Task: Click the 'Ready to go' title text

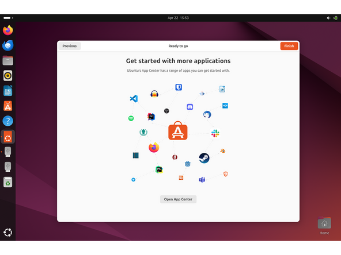Action: [x=178, y=46]
